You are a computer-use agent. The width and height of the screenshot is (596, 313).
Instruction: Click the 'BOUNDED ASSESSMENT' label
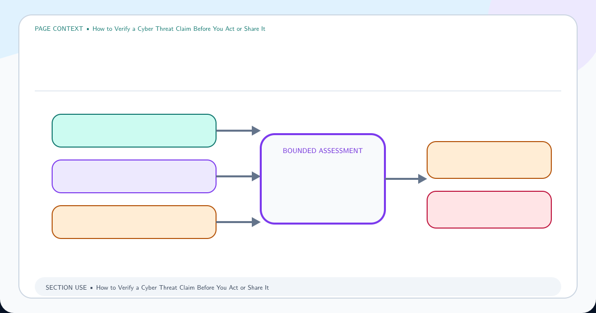pyautogui.click(x=323, y=151)
